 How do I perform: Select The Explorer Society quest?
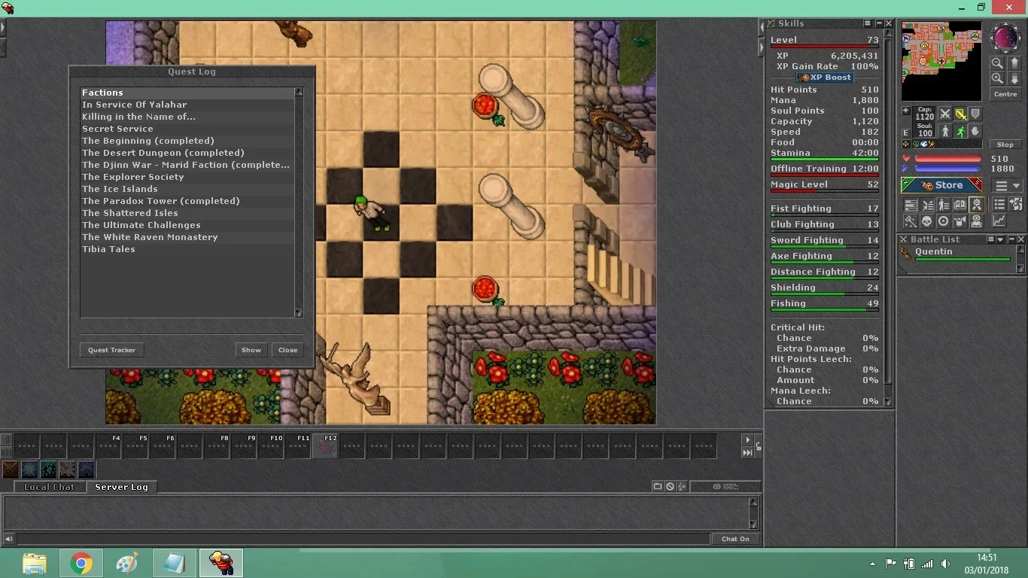[x=187, y=177]
